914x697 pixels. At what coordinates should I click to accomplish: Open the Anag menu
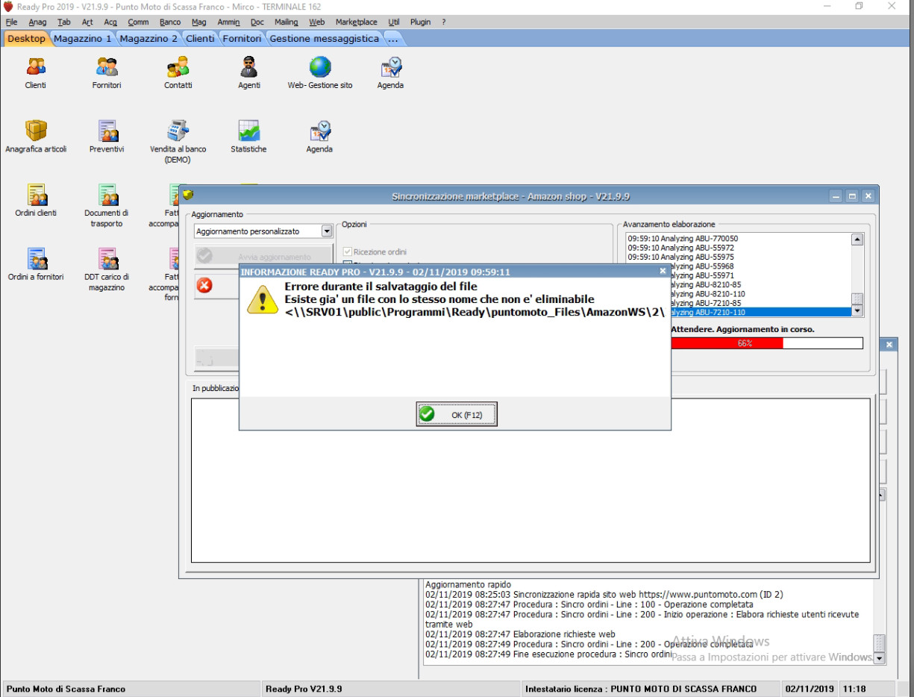[x=37, y=22]
